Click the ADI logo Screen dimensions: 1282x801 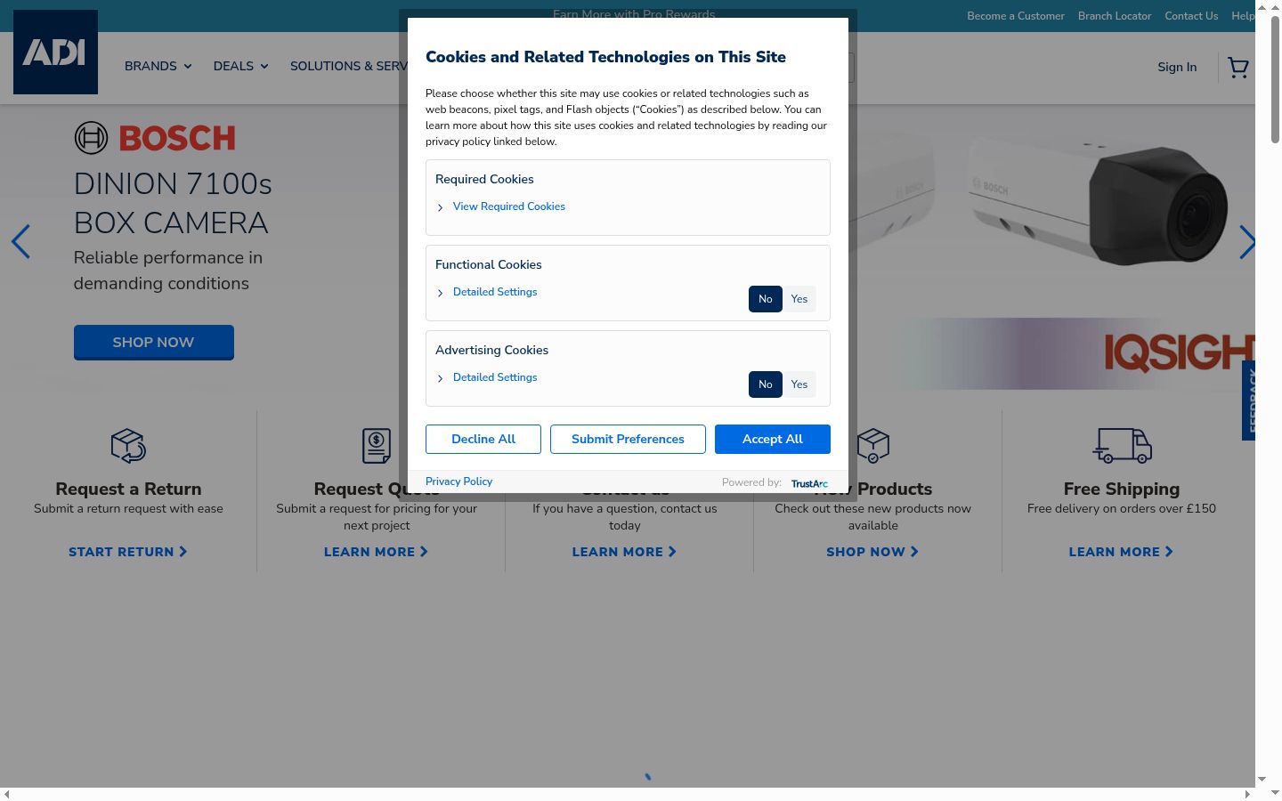click(55, 52)
